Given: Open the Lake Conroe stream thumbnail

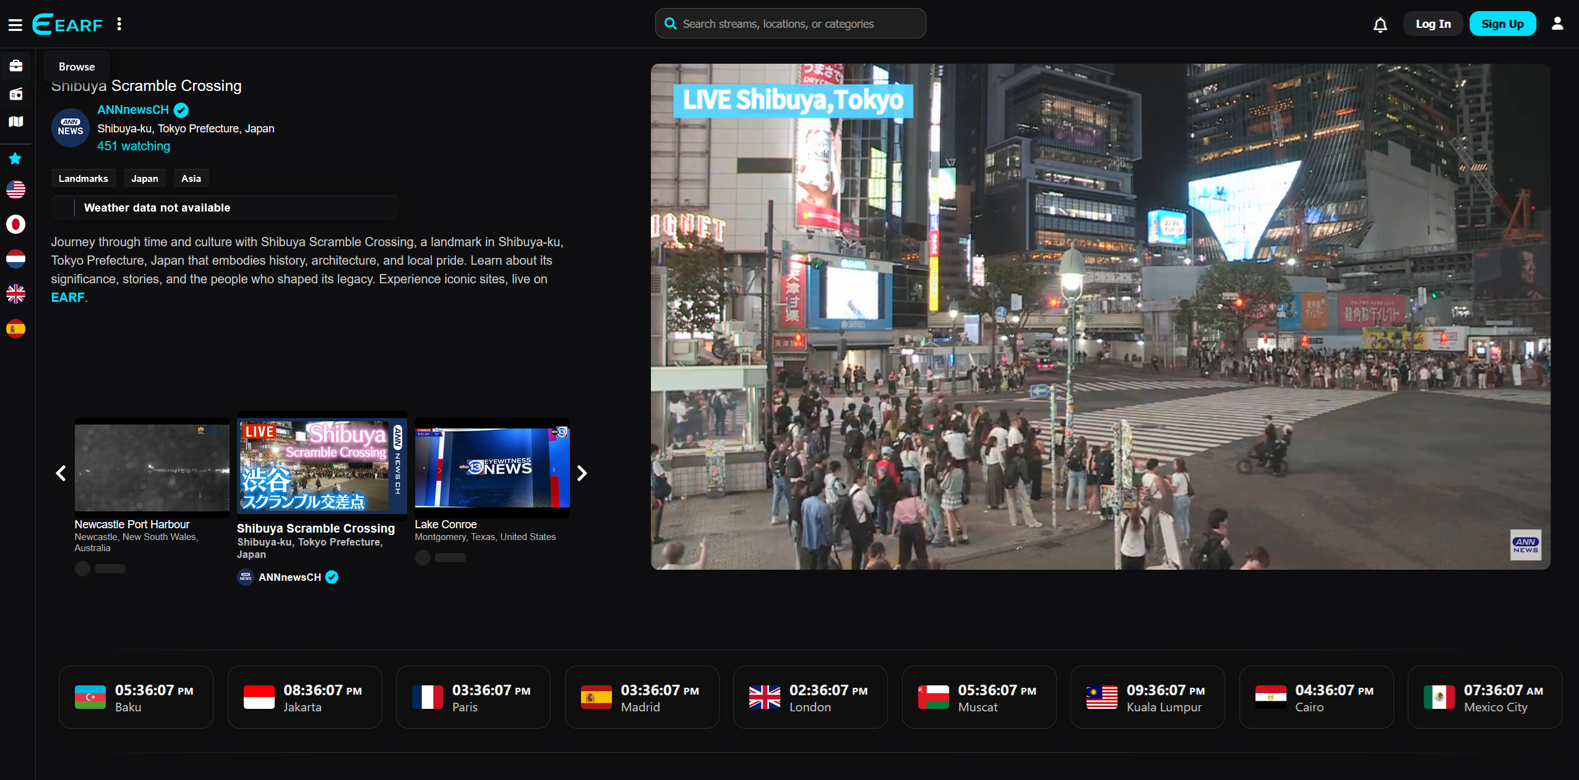Looking at the screenshot, I should pyautogui.click(x=492, y=468).
